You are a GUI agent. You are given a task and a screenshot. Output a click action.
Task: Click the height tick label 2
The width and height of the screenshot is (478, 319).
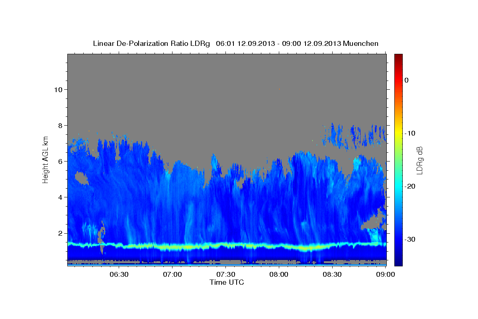pos(60,233)
